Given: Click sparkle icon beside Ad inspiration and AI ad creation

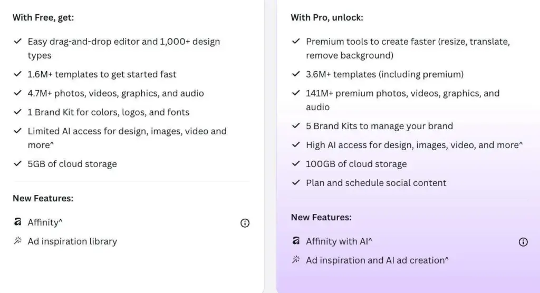Looking at the screenshot, I should pyautogui.click(x=296, y=259).
